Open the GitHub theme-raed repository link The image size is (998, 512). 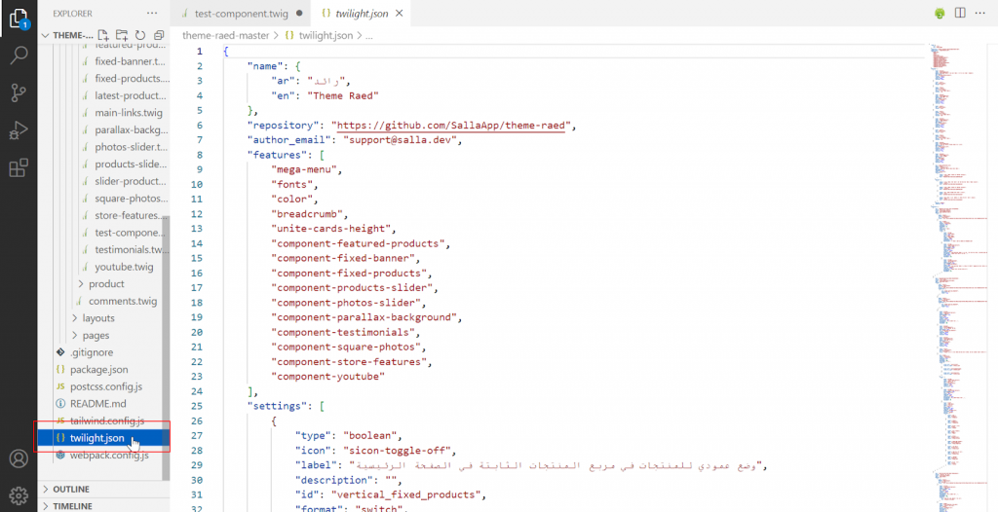click(x=450, y=126)
